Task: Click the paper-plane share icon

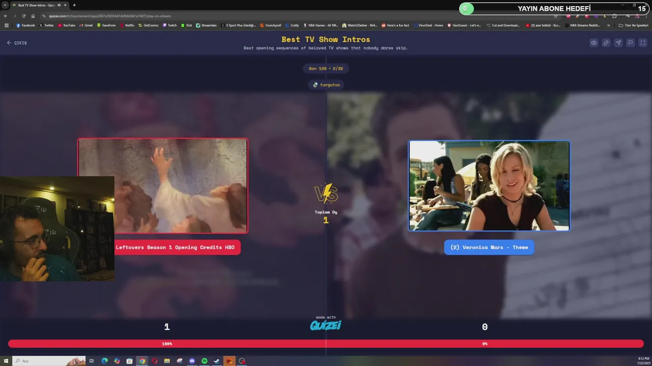Action: [618, 43]
